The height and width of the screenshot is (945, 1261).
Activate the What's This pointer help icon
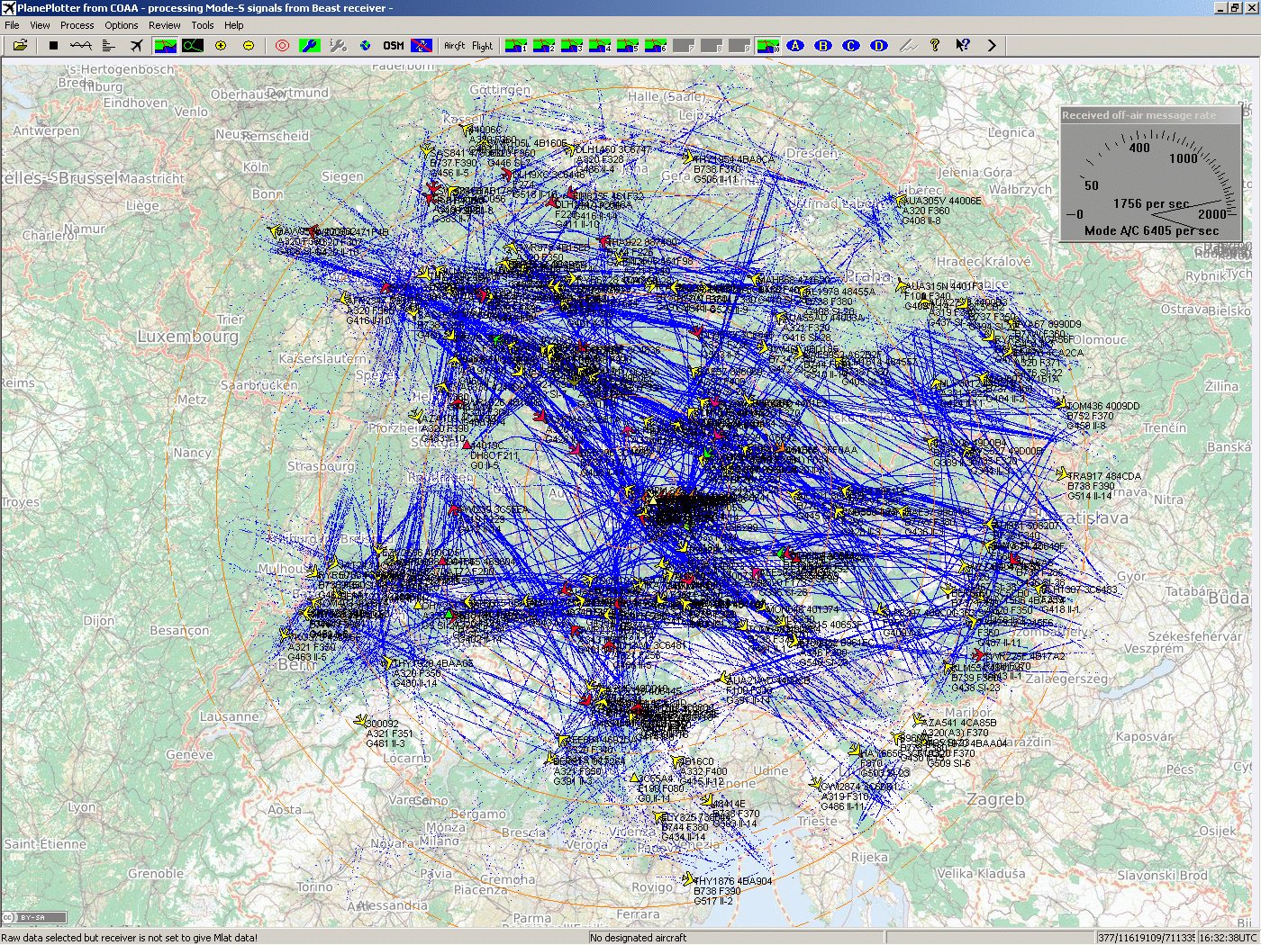(x=963, y=45)
